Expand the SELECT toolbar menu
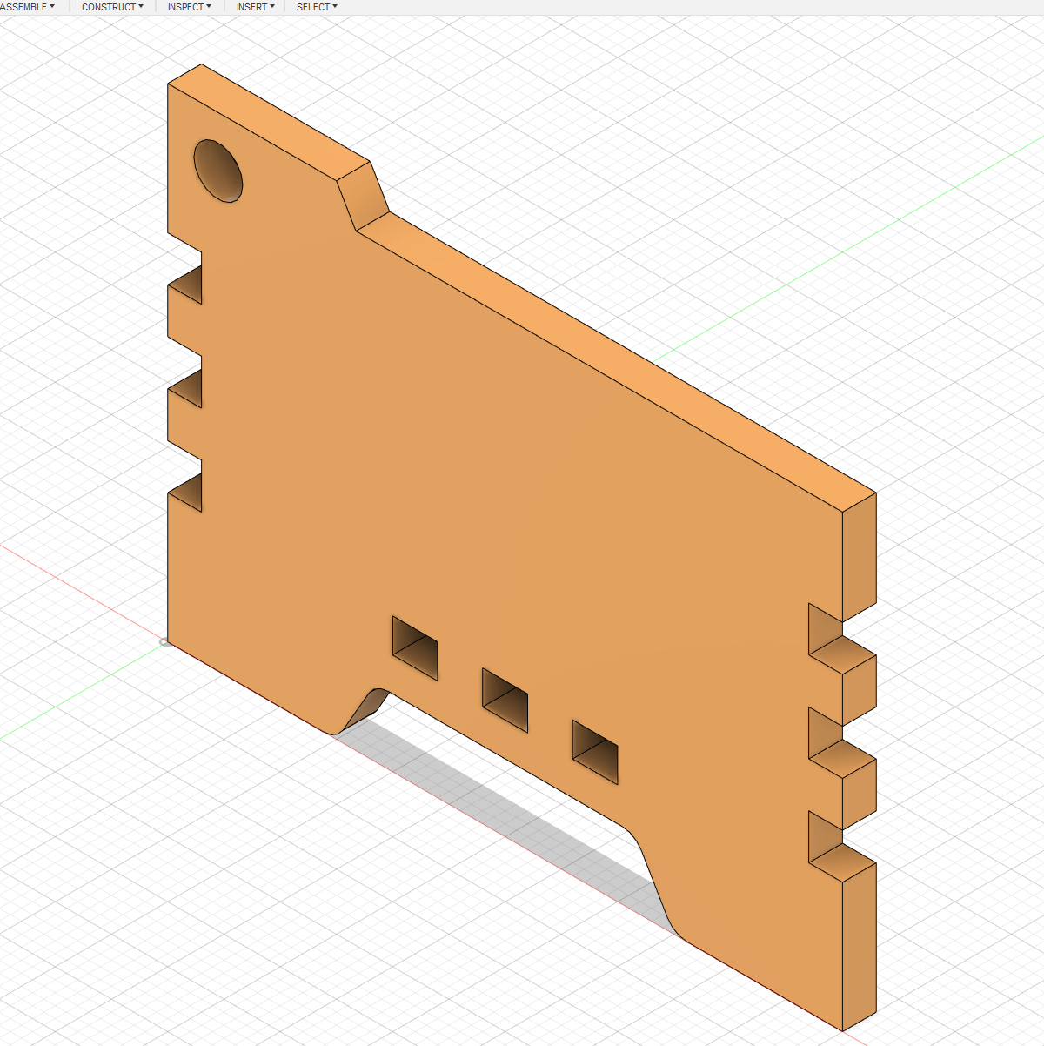Screen dimensions: 1044x1046 pos(317,7)
